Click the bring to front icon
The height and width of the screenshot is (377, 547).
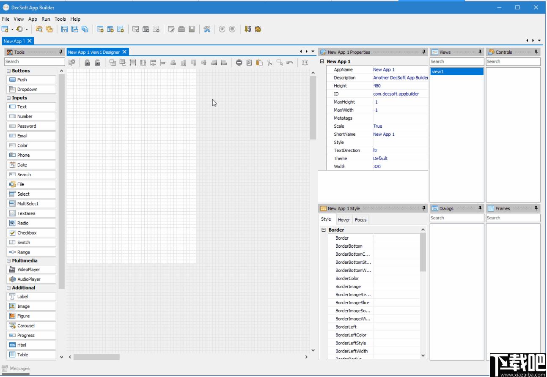[113, 63]
